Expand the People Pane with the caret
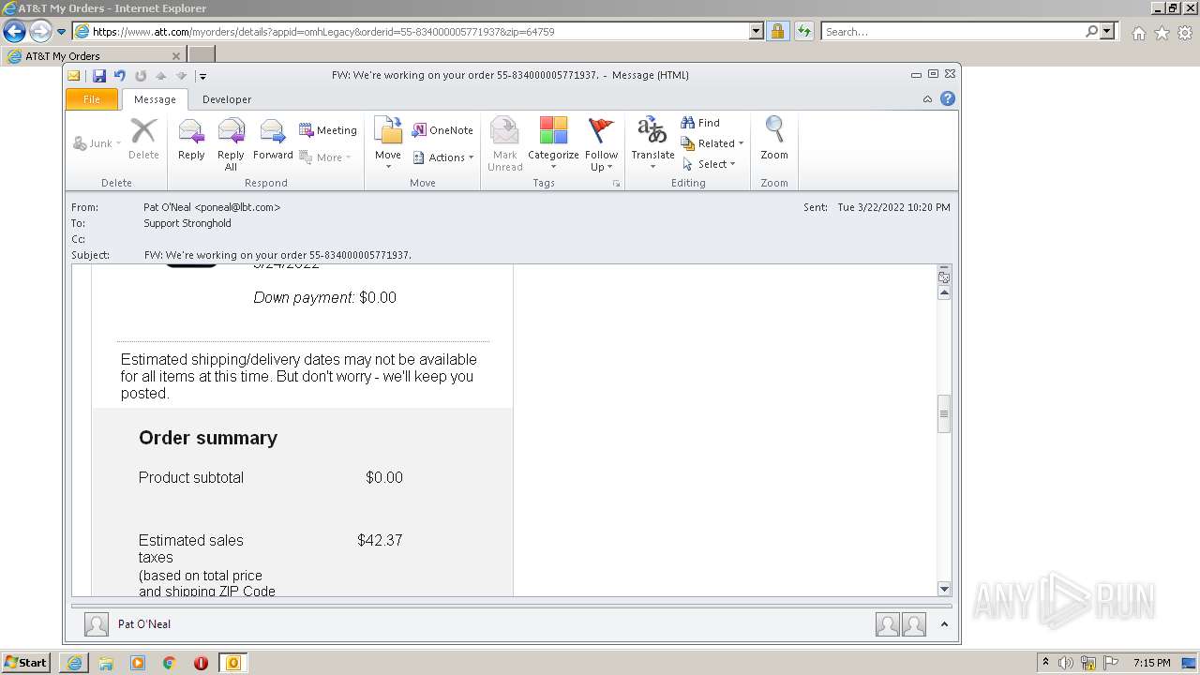1200x675 pixels. point(944,624)
